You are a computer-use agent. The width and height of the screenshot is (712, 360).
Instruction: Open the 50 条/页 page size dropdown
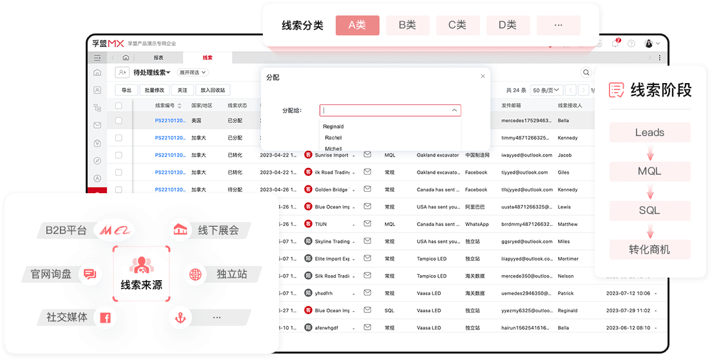click(x=546, y=90)
